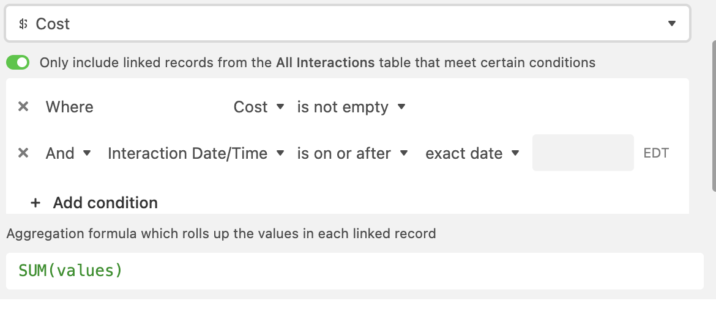This screenshot has width=716, height=309.
Task: Click the small arrow next to 'And'
Action: (x=87, y=153)
